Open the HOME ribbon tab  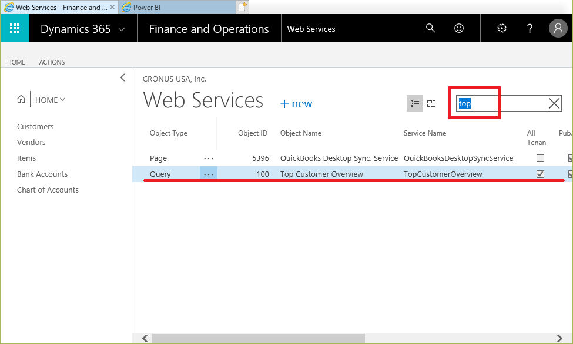point(16,62)
